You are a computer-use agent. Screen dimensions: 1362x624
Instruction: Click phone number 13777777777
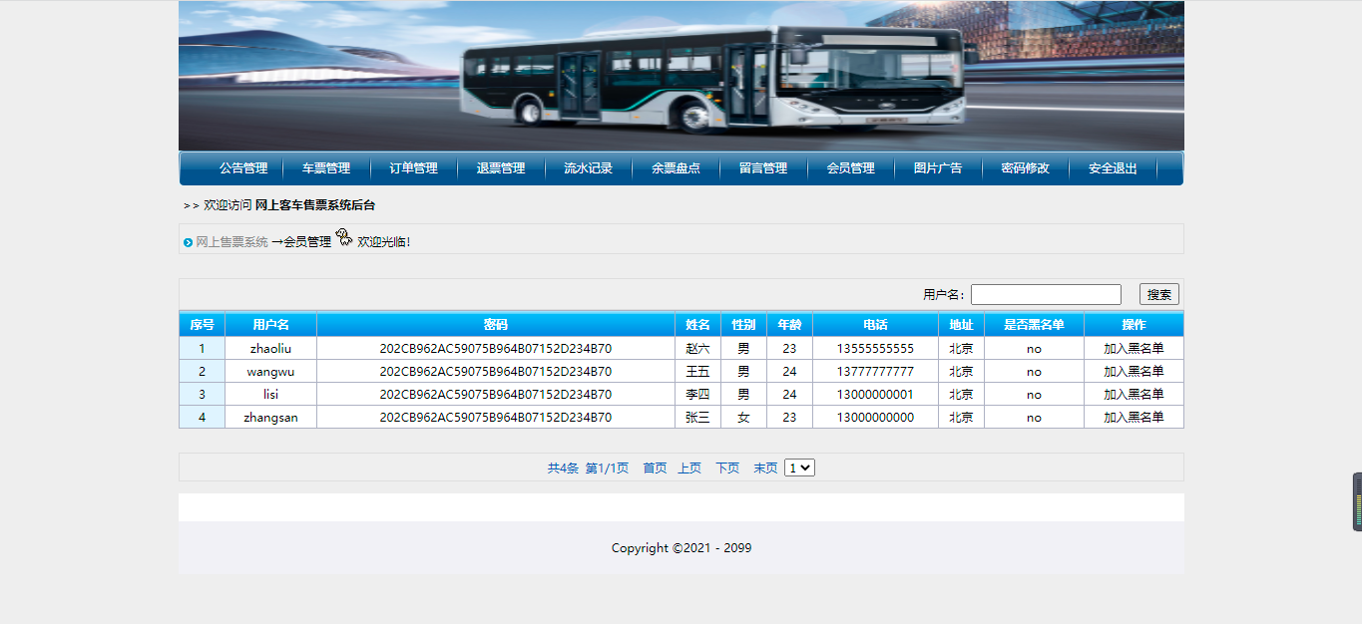875,372
